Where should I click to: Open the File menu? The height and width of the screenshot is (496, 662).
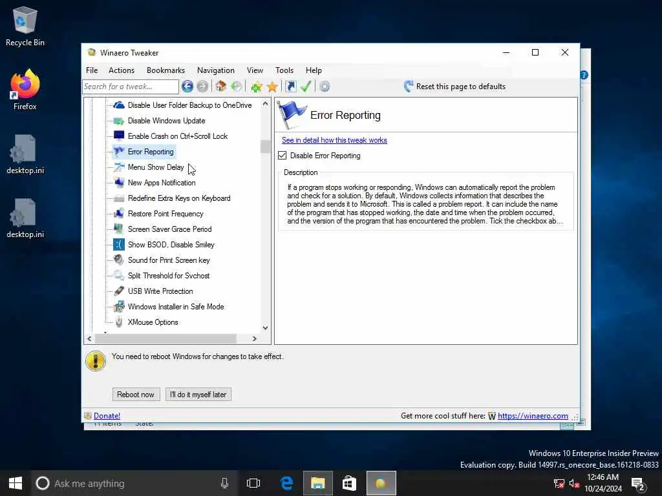pyautogui.click(x=92, y=70)
